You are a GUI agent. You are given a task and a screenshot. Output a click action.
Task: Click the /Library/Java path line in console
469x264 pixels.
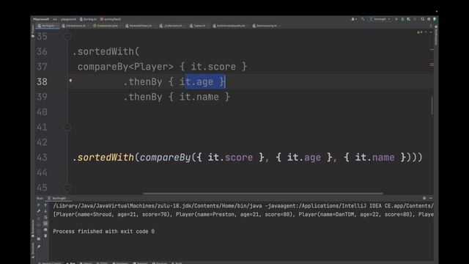point(243,206)
